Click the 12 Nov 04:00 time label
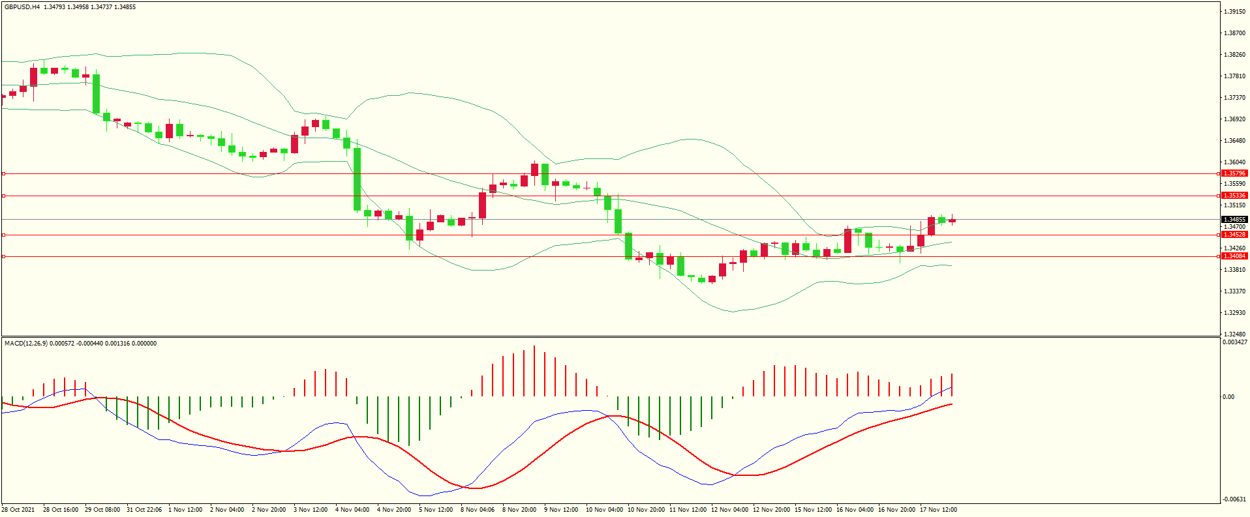 click(x=730, y=510)
